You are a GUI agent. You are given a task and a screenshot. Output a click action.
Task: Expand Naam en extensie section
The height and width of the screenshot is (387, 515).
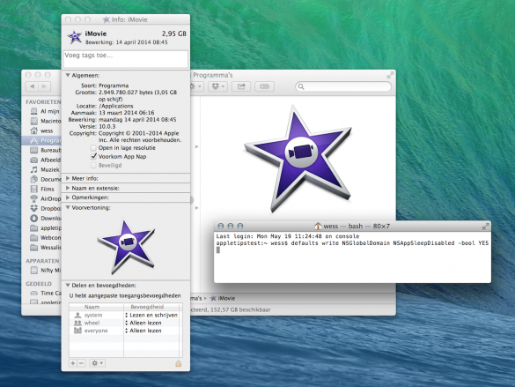(x=68, y=188)
